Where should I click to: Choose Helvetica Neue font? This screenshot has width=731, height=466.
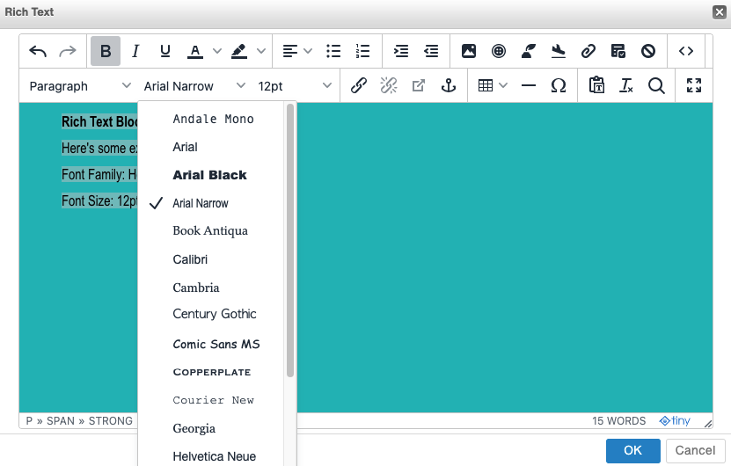[x=213, y=456]
